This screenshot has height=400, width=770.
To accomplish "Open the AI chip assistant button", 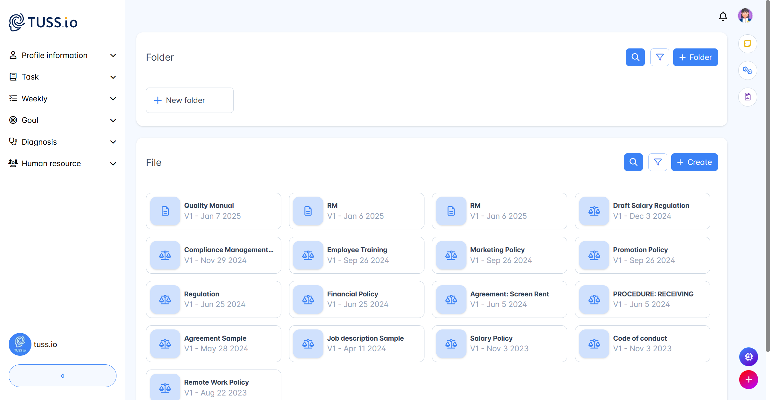I will click(749, 357).
